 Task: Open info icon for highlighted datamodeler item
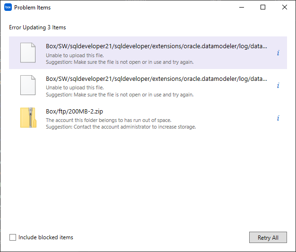click(278, 53)
